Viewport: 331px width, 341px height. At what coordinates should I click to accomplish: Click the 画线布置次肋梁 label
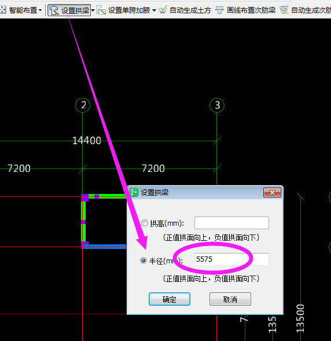[251, 10]
